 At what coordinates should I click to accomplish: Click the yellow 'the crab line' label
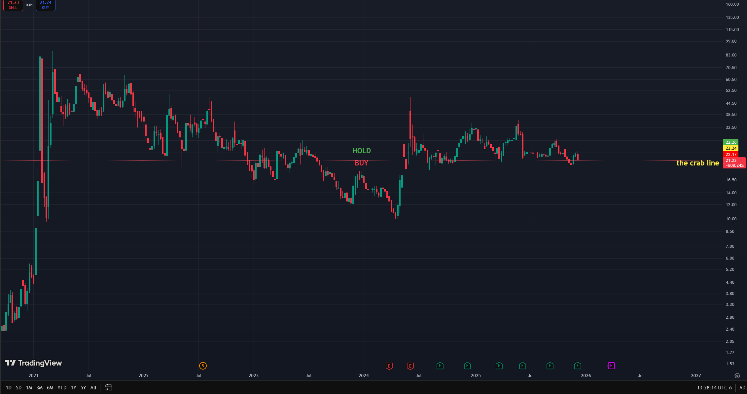(x=697, y=163)
